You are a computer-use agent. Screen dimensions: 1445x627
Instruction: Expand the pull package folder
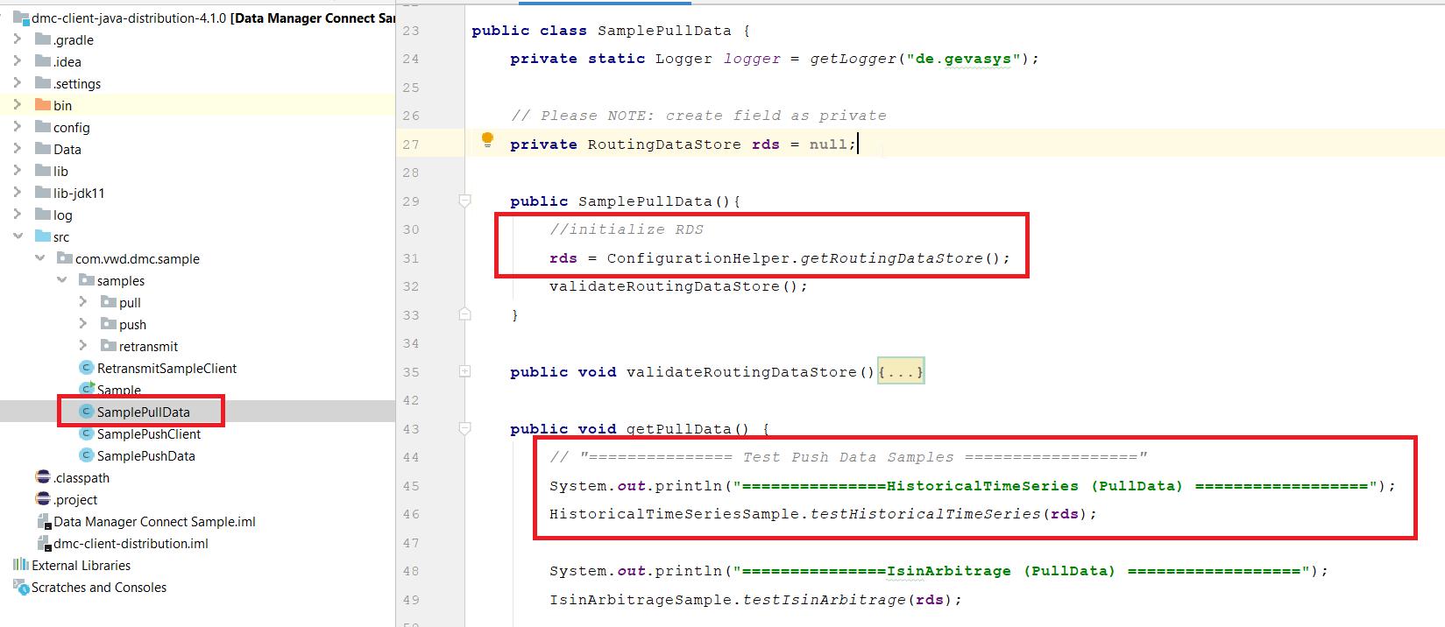click(83, 302)
